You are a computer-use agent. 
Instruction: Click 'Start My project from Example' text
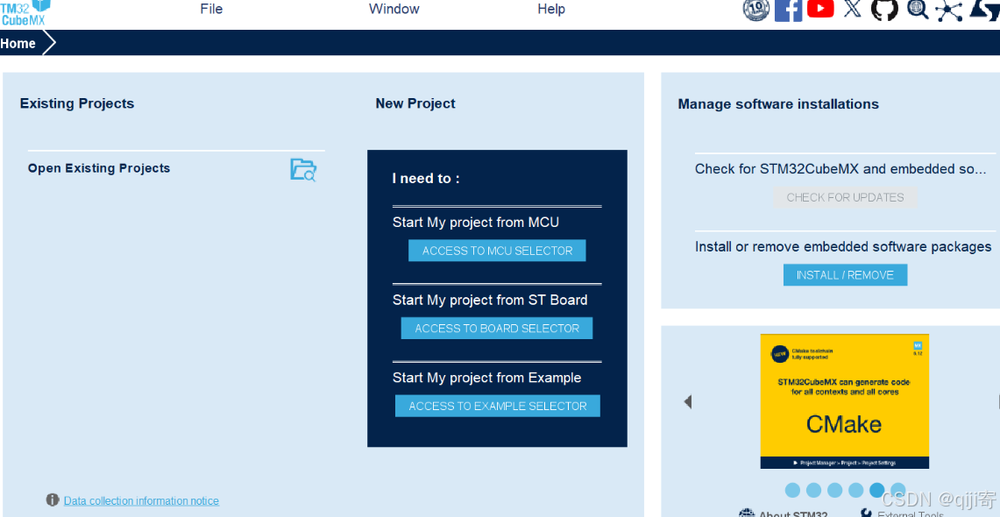pyautogui.click(x=486, y=378)
